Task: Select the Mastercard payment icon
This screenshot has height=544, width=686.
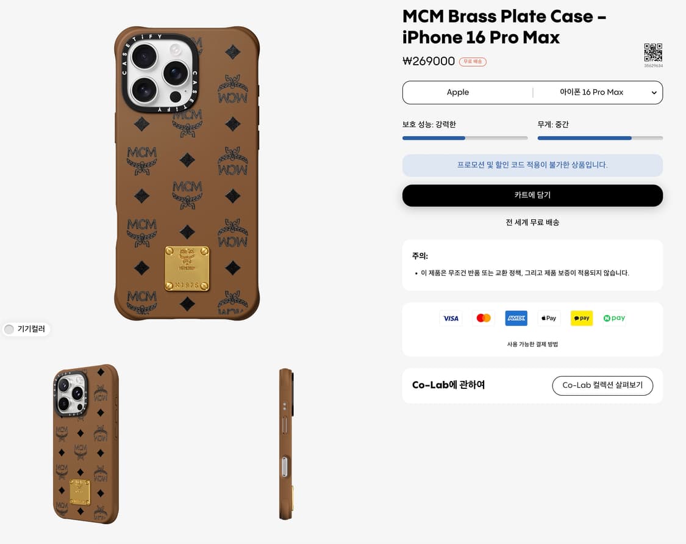Action: (x=484, y=318)
